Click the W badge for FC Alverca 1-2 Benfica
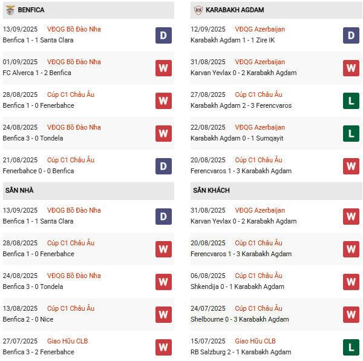363x361 pixels. 163,68
